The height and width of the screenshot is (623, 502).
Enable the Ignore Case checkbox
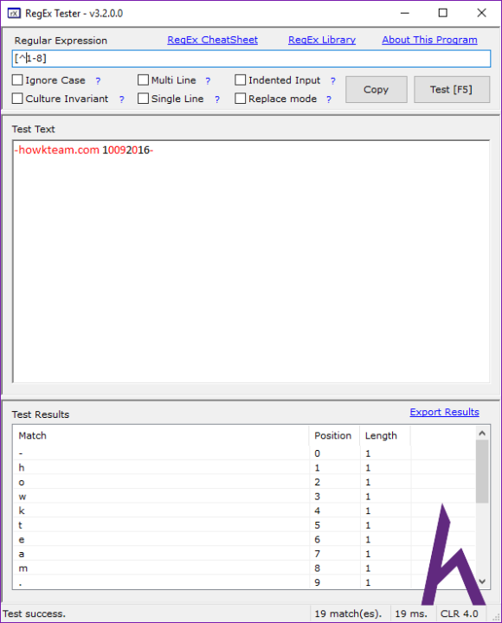17,80
